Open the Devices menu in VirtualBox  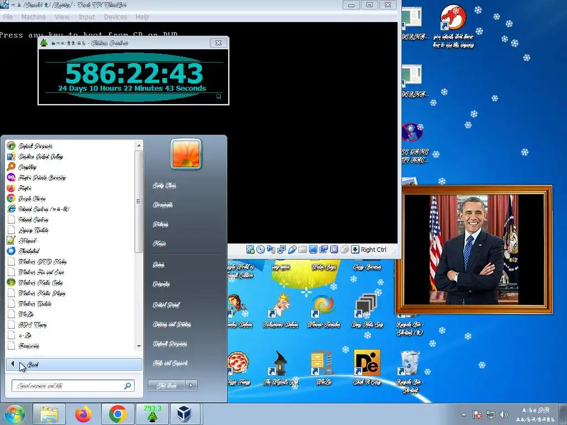tap(115, 17)
